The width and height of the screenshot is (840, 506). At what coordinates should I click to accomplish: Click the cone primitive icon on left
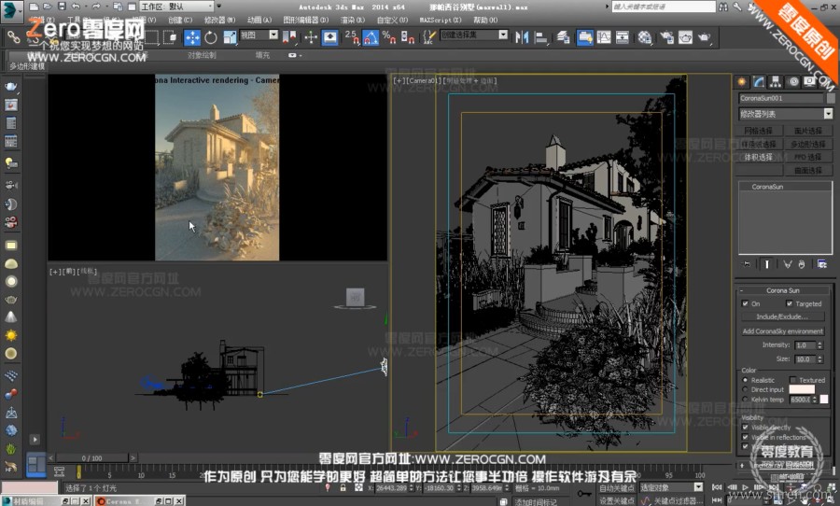(x=11, y=317)
